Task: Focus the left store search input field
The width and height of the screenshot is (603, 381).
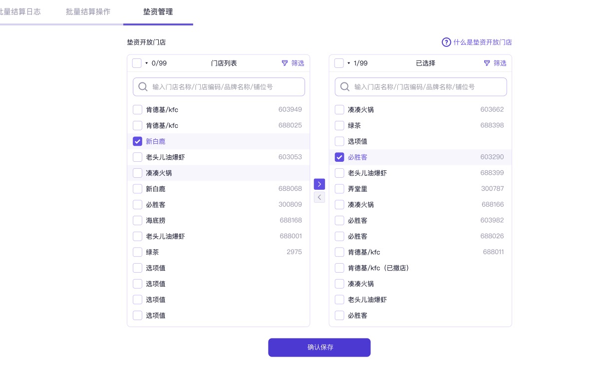Action: (225, 87)
